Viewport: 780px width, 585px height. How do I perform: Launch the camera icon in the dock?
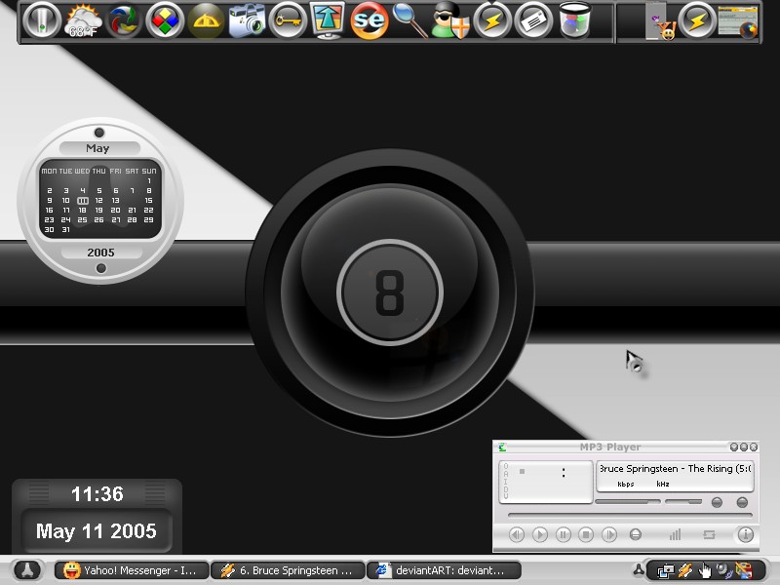[247, 20]
